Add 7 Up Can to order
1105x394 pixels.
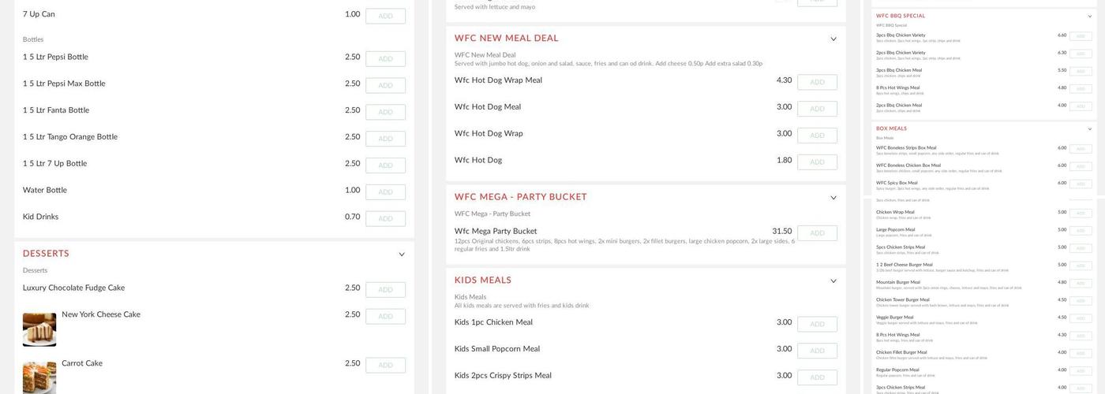tap(385, 17)
